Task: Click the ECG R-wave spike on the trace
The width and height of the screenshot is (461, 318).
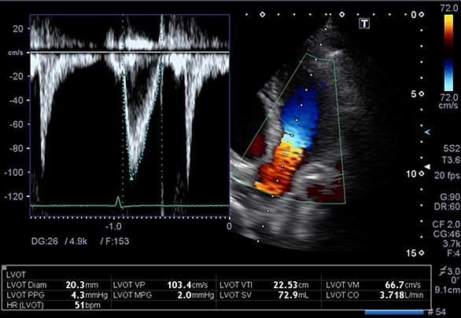Action: coord(118,201)
